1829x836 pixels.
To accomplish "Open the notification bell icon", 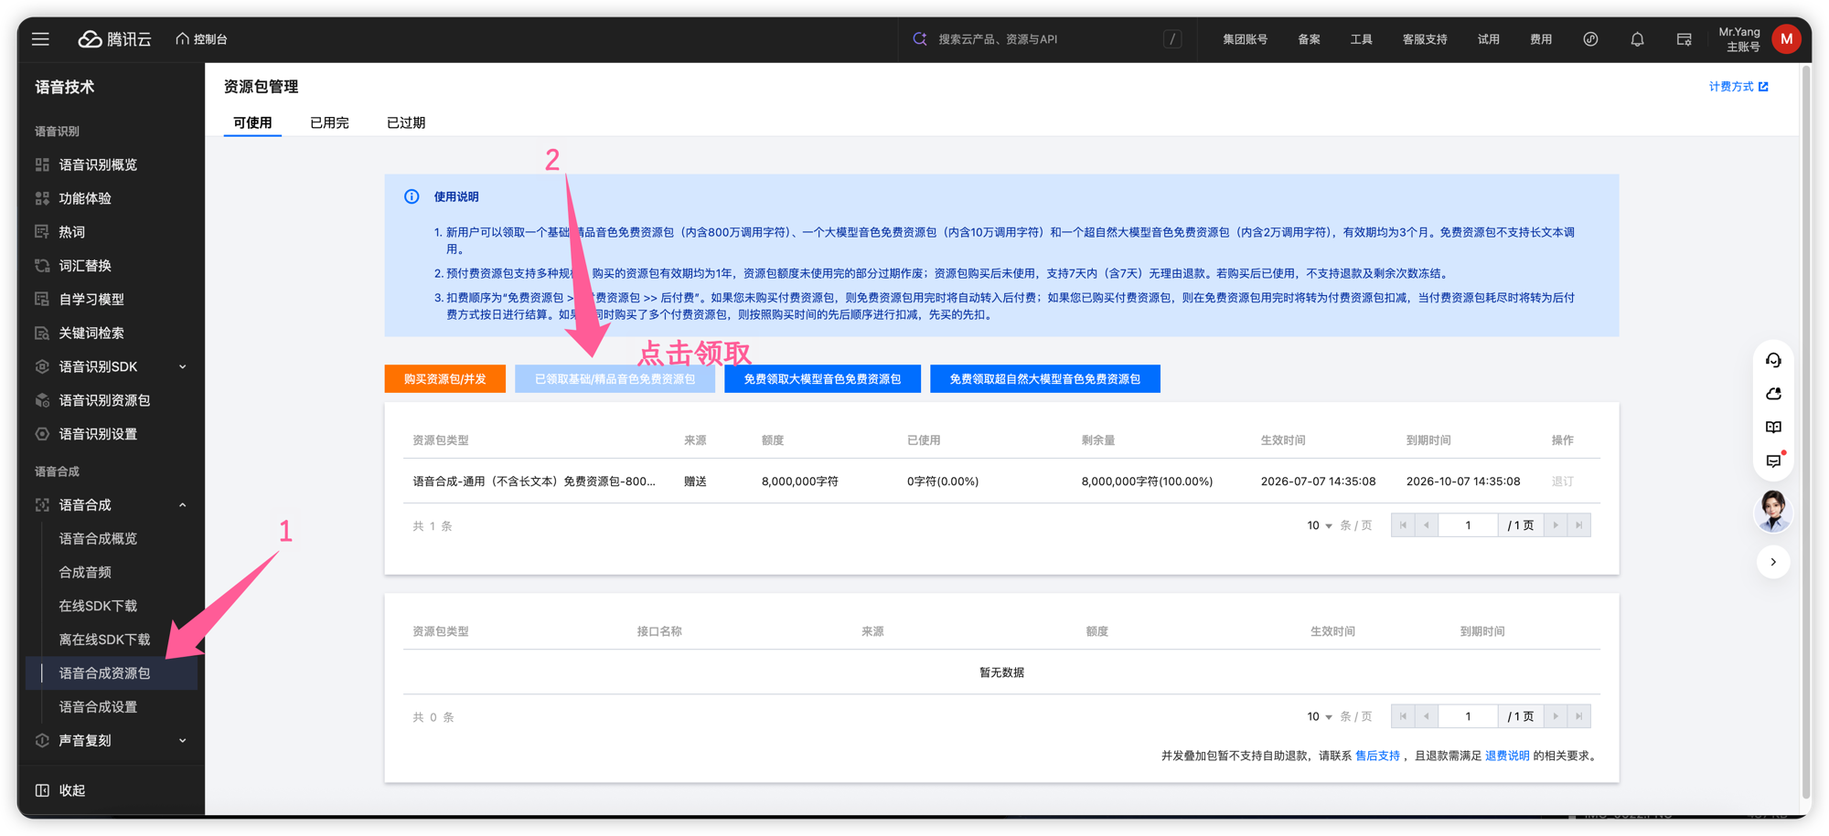I will coord(1637,38).
